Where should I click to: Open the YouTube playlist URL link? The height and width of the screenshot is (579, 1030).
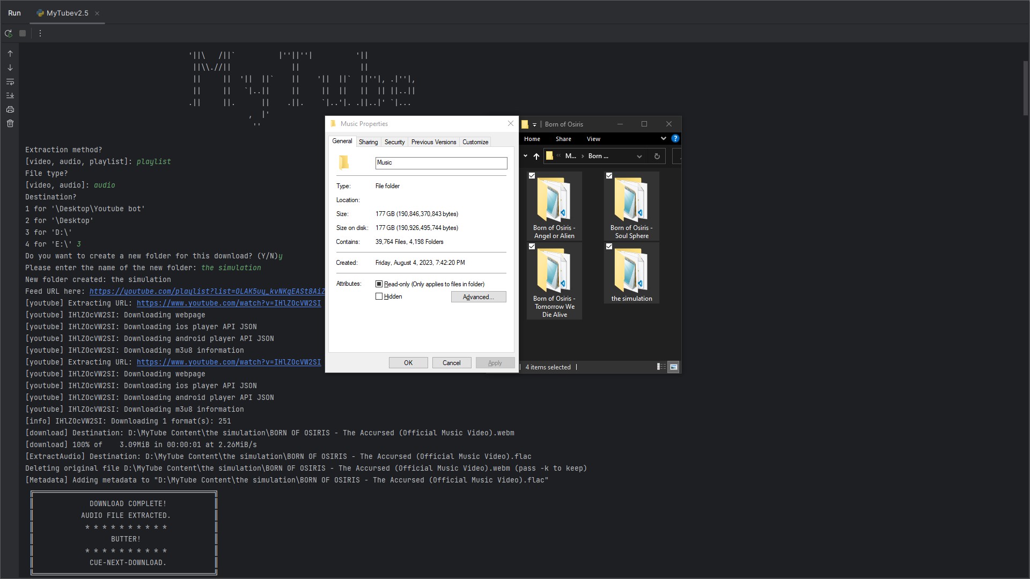[207, 292]
